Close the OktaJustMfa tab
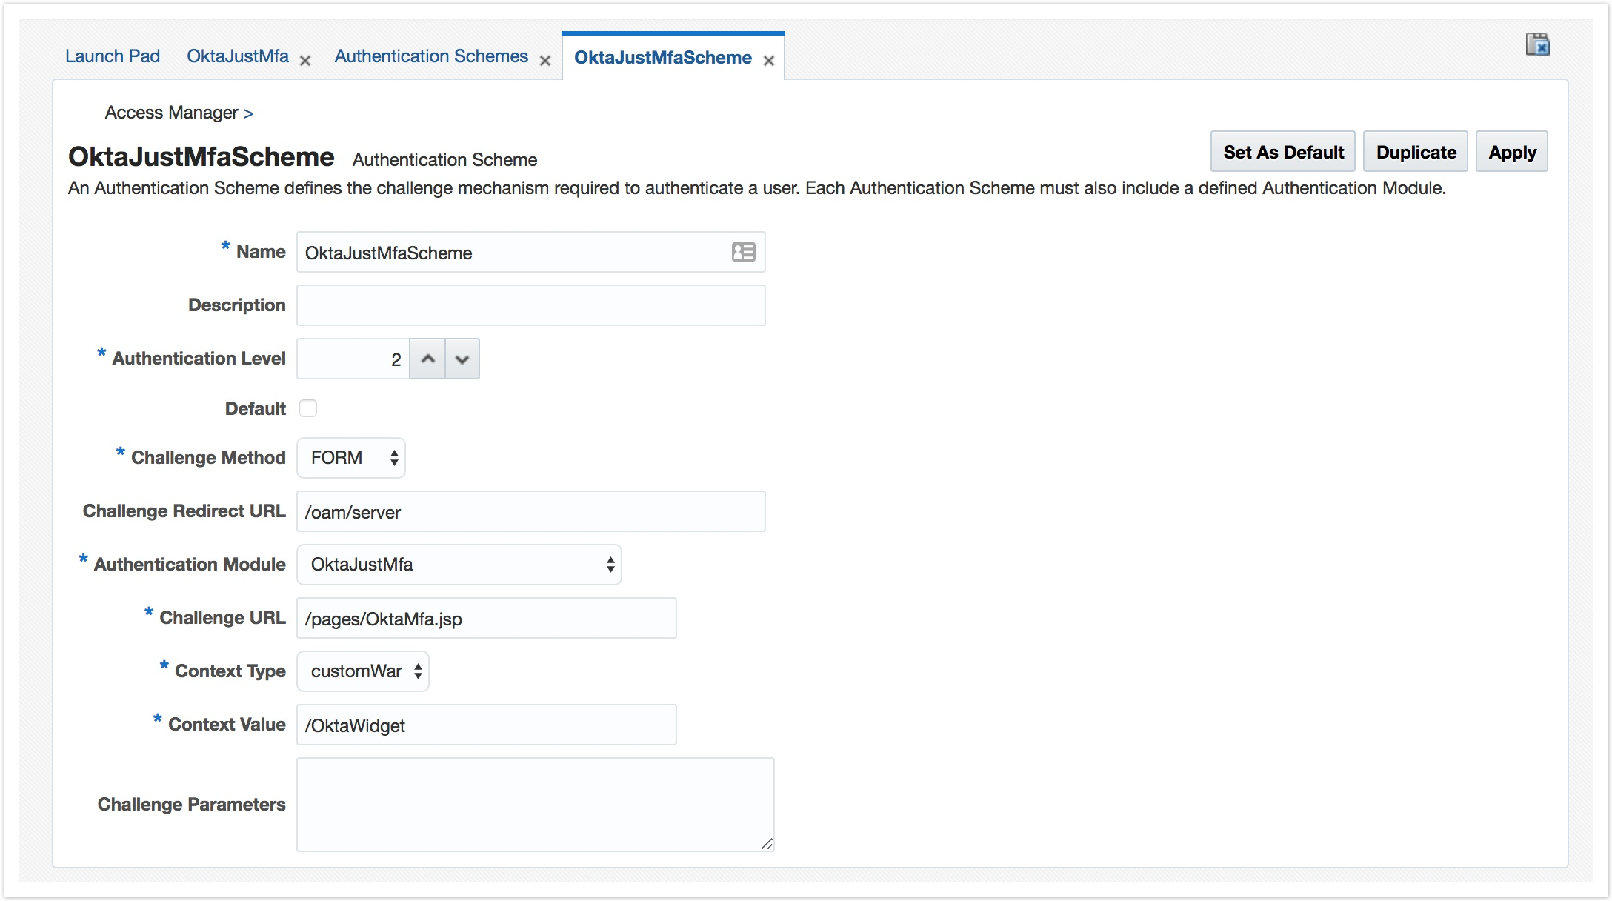 304,61
